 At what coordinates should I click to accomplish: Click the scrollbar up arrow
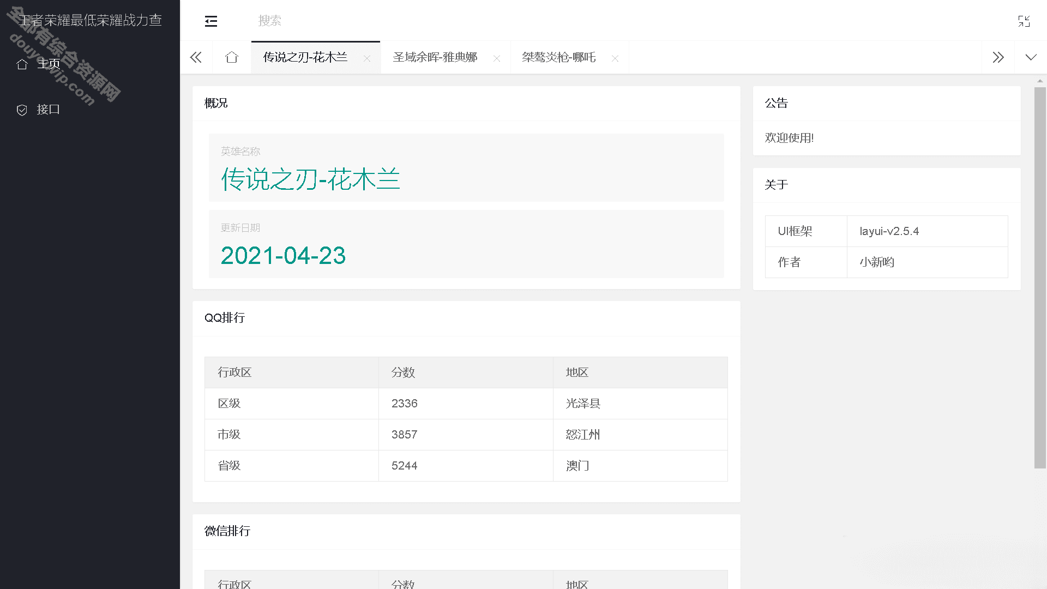coord(1040,81)
